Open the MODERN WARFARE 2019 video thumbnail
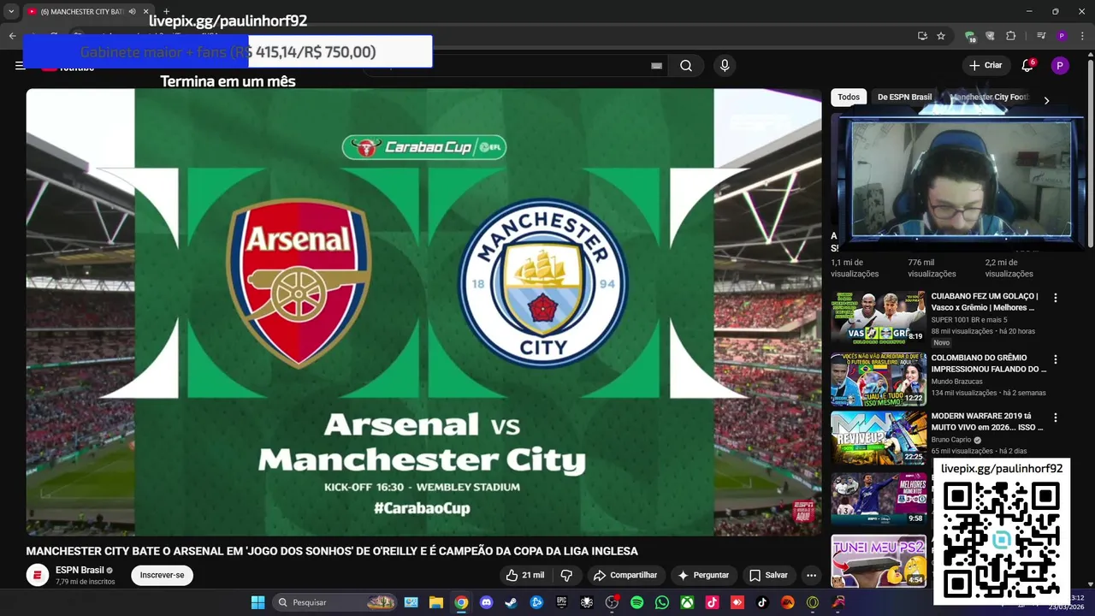Image resolution: width=1095 pixels, height=616 pixels. coord(879,437)
